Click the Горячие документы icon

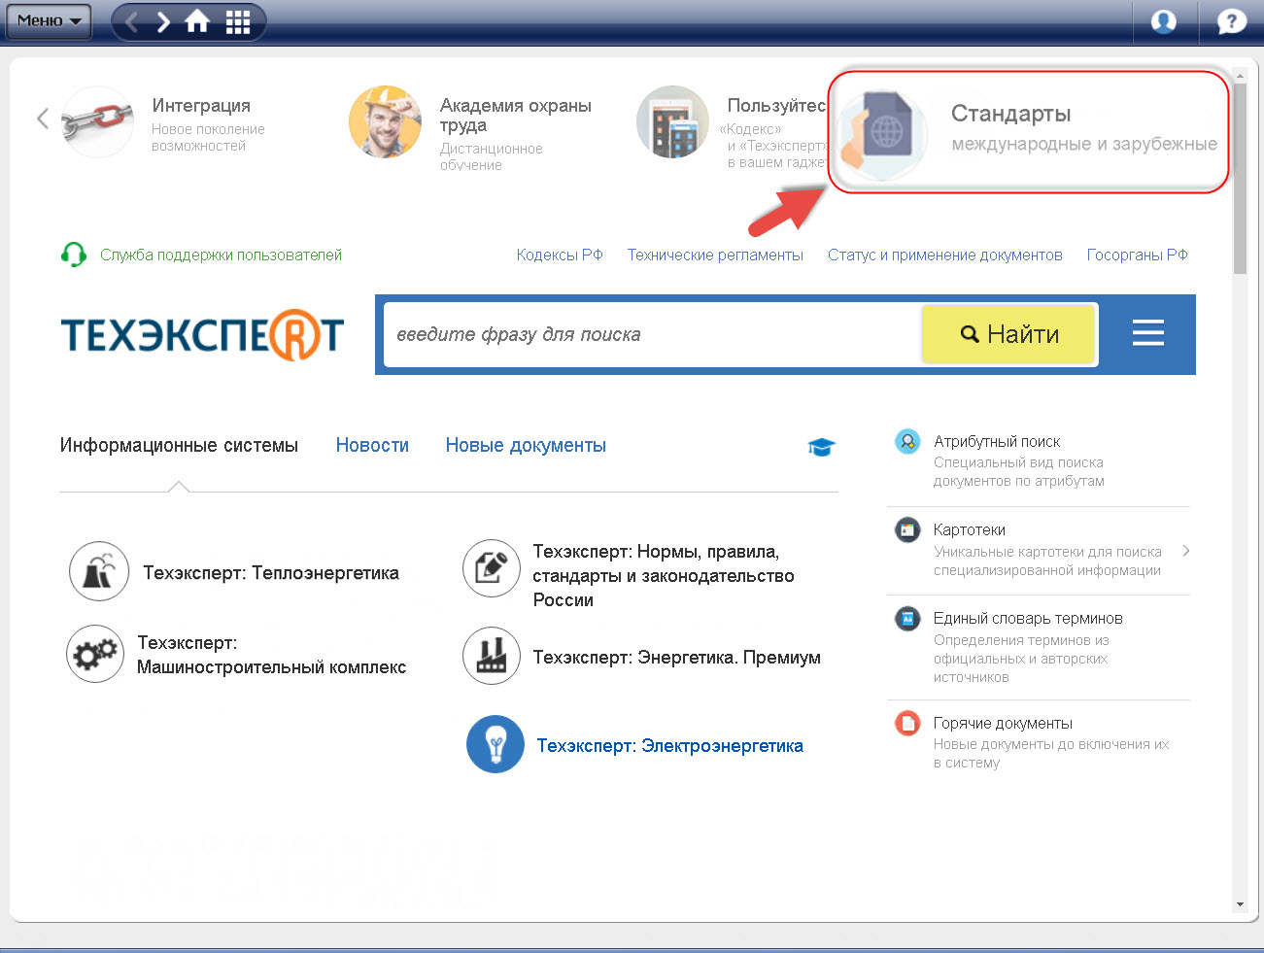click(907, 724)
